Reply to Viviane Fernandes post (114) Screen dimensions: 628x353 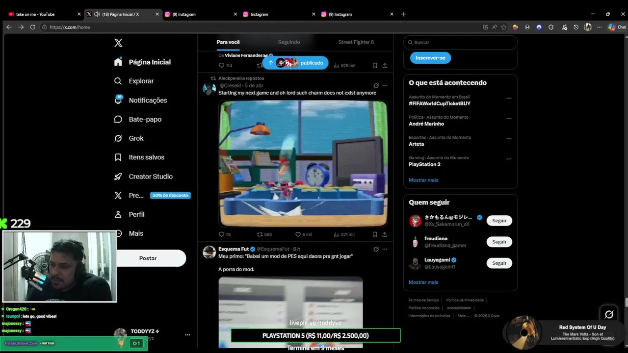[x=225, y=65]
